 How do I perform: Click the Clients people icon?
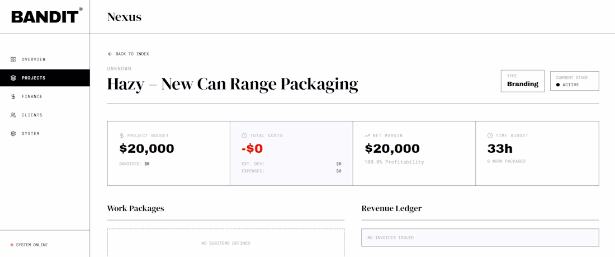click(x=13, y=115)
